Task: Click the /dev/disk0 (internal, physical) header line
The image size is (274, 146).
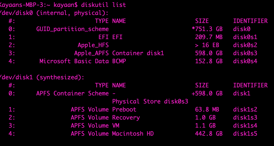Action: [55, 13]
